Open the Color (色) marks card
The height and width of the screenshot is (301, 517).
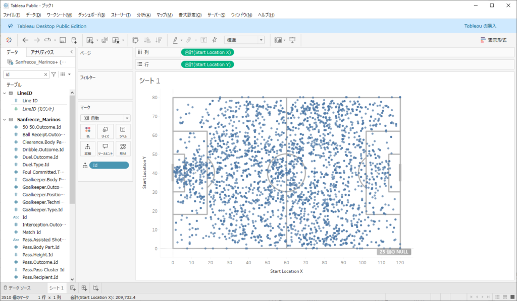tap(88, 132)
